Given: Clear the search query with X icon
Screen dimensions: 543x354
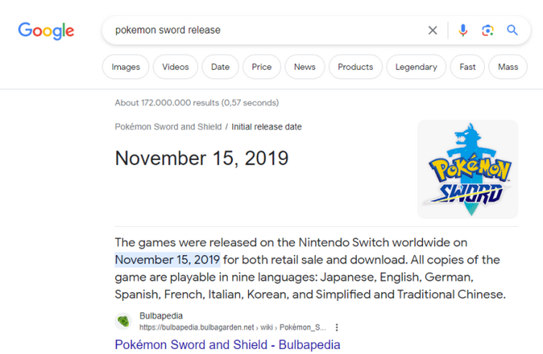Looking at the screenshot, I should click(432, 30).
